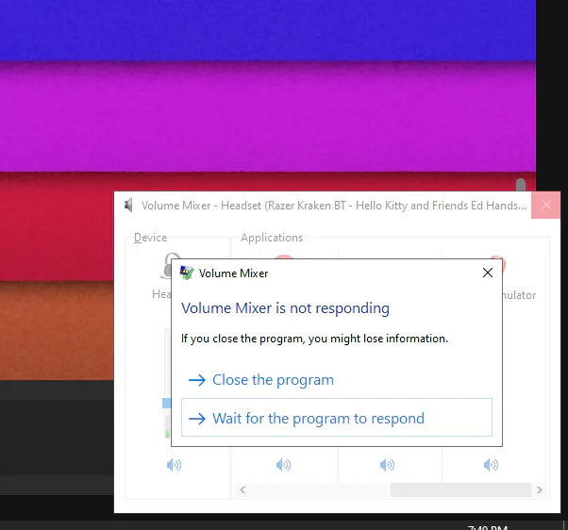Close the not responding dialog
Viewport: 568px width, 530px height.
pos(488,273)
